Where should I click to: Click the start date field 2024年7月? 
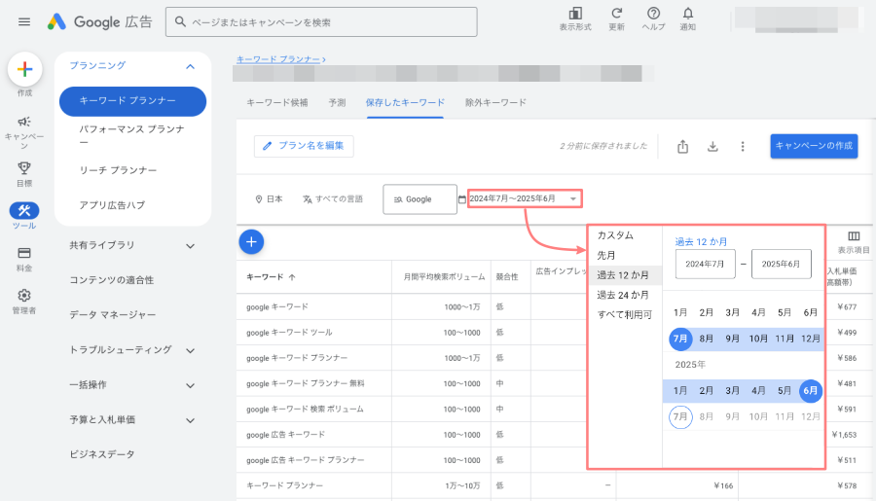pyautogui.click(x=705, y=265)
